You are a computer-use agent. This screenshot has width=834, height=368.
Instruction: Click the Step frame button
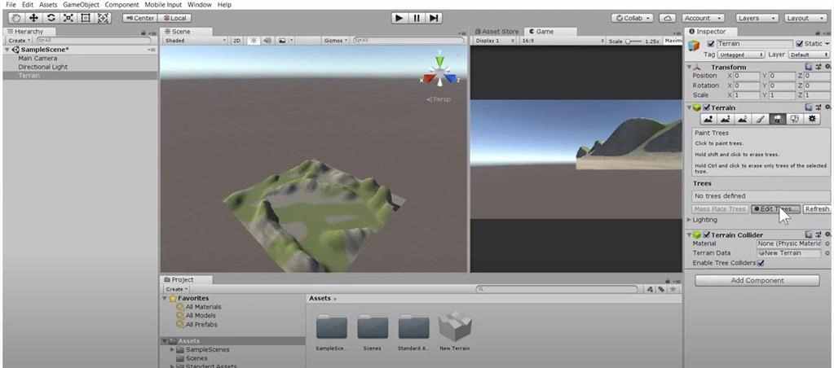[434, 18]
